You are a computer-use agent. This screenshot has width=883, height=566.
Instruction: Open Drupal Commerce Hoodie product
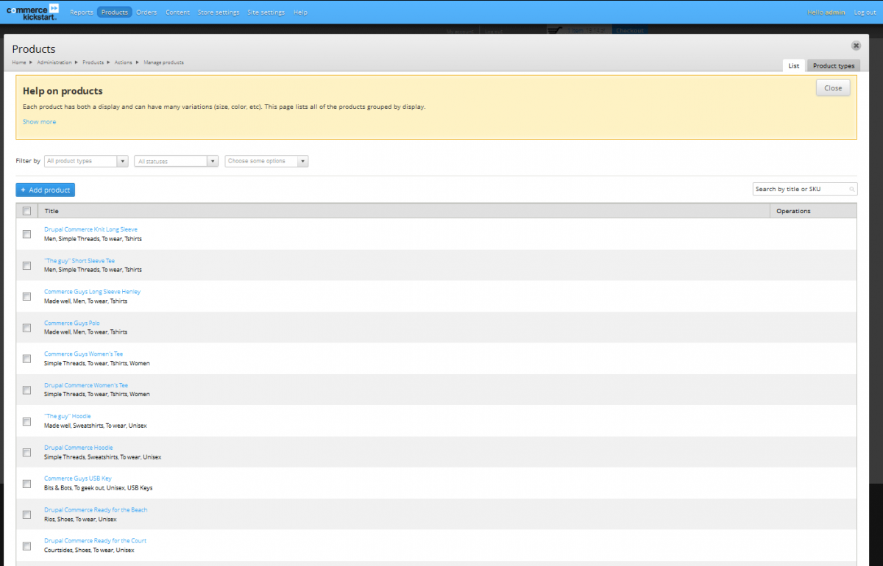click(79, 448)
